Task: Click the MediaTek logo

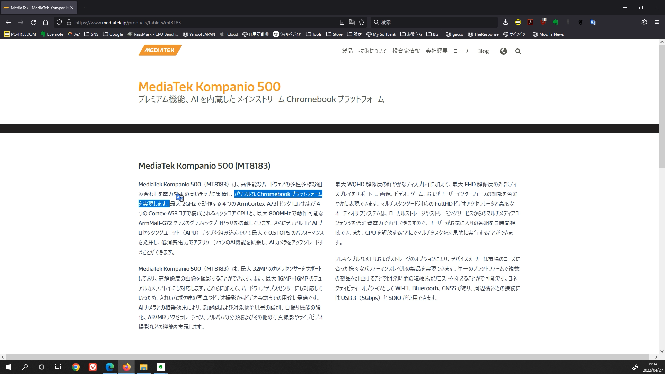Action: pyautogui.click(x=160, y=50)
